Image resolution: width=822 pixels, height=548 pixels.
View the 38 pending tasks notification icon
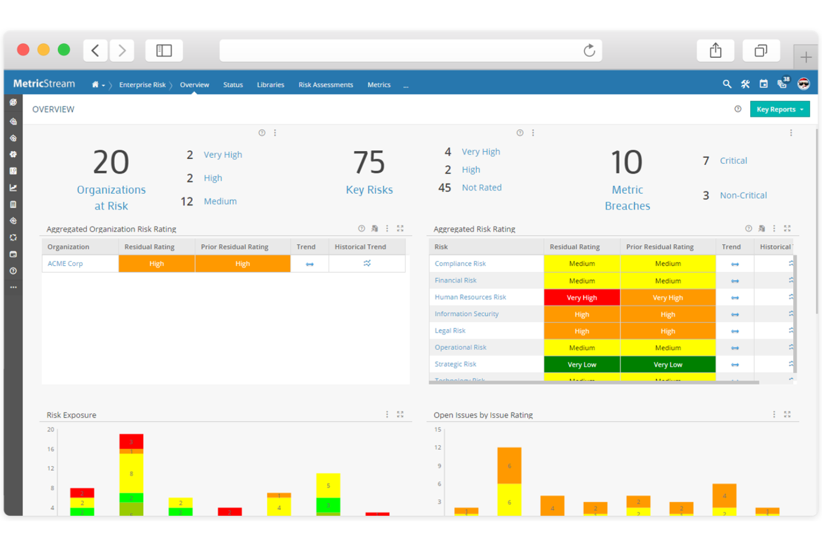(783, 84)
